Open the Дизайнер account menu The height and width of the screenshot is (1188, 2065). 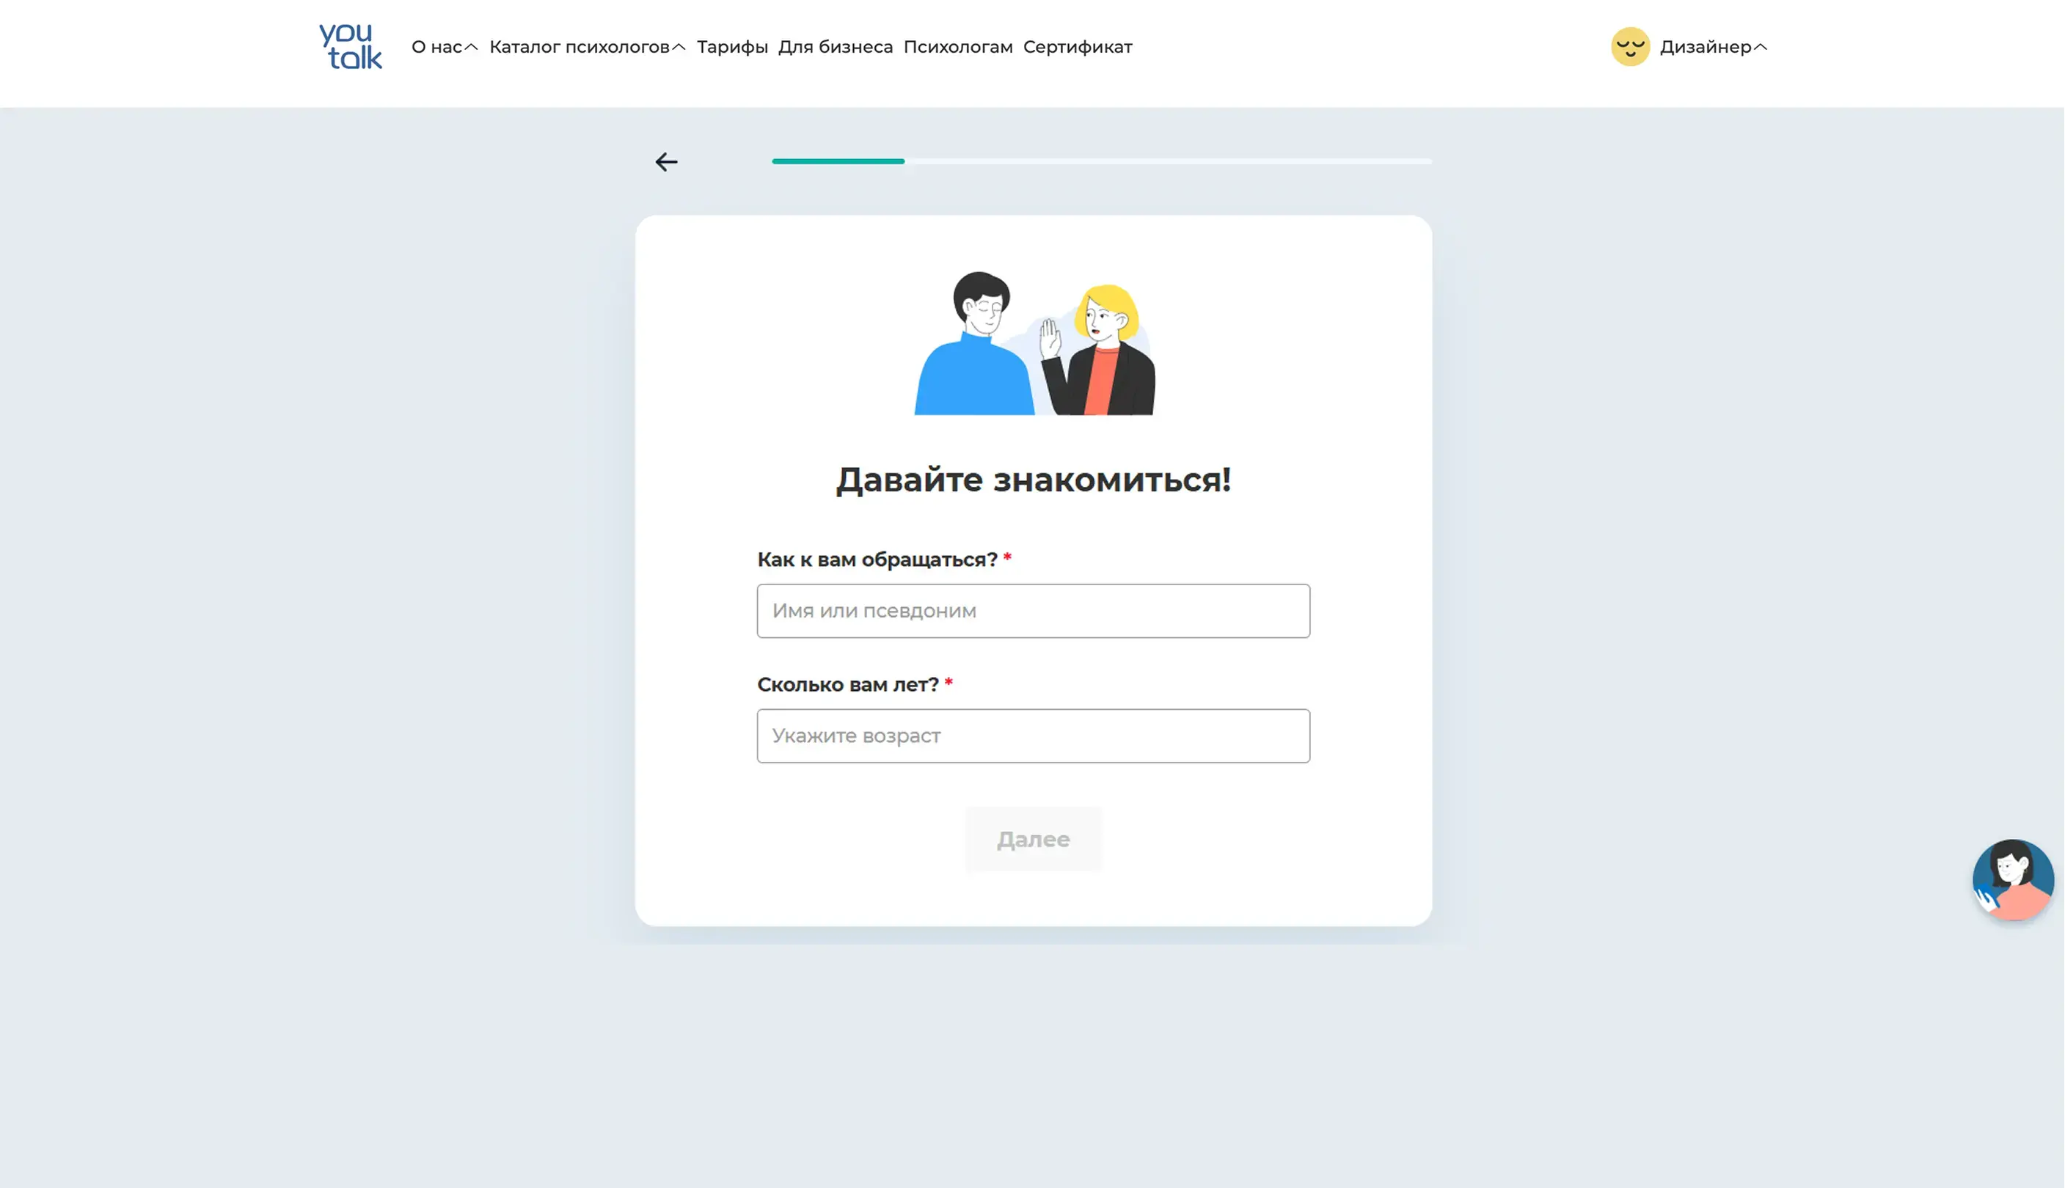(x=1705, y=48)
